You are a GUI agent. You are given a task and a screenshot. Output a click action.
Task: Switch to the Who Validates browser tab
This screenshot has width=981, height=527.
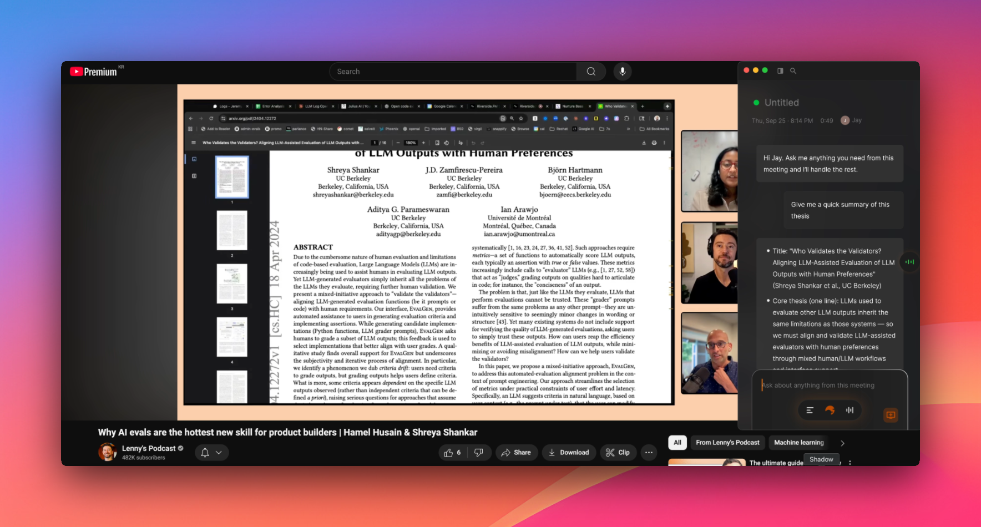(x=616, y=105)
